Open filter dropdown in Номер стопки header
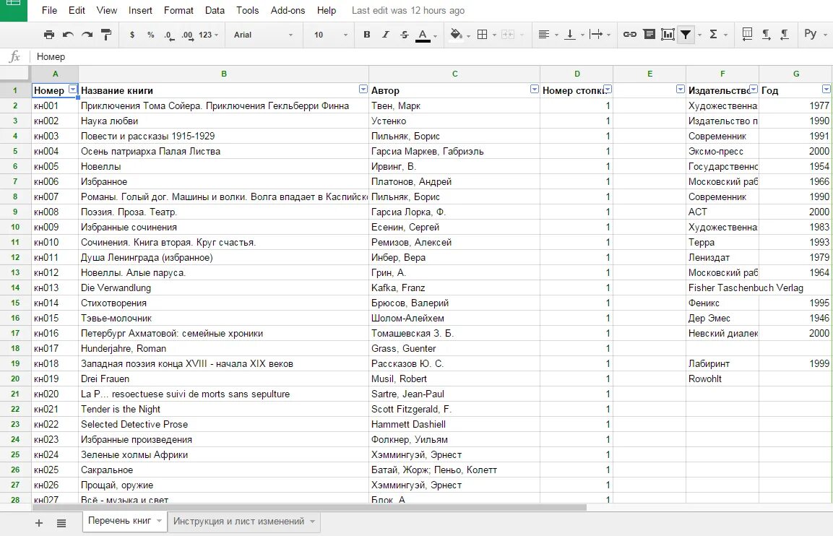 608,90
